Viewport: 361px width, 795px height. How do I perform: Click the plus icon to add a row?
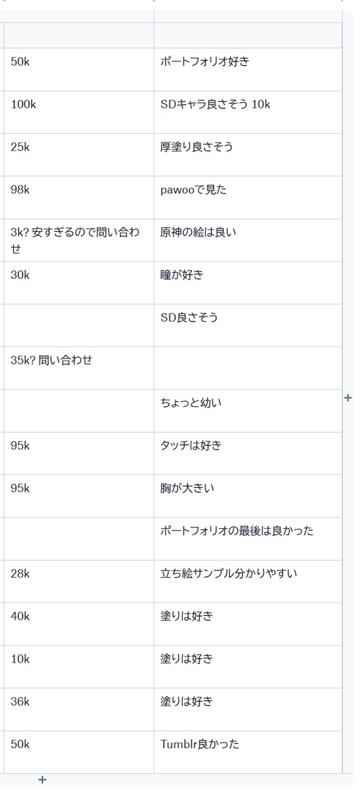[42, 780]
